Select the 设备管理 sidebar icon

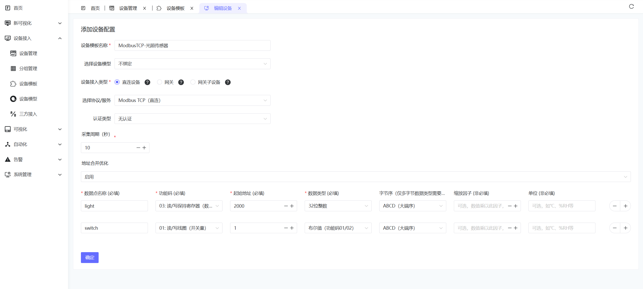click(x=13, y=53)
